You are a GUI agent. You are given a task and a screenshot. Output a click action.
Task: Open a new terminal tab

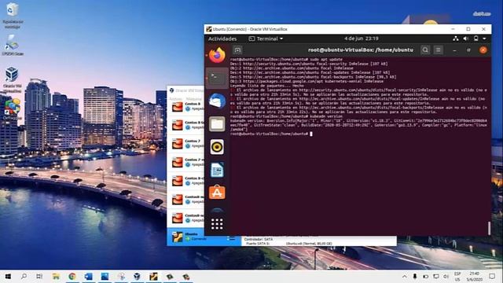pyautogui.click(x=237, y=50)
